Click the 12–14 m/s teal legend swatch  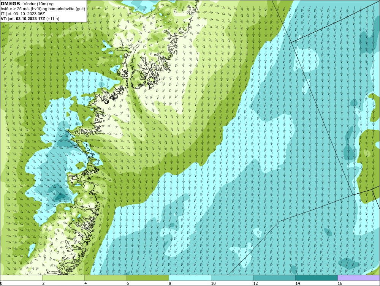click(x=274, y=278)
